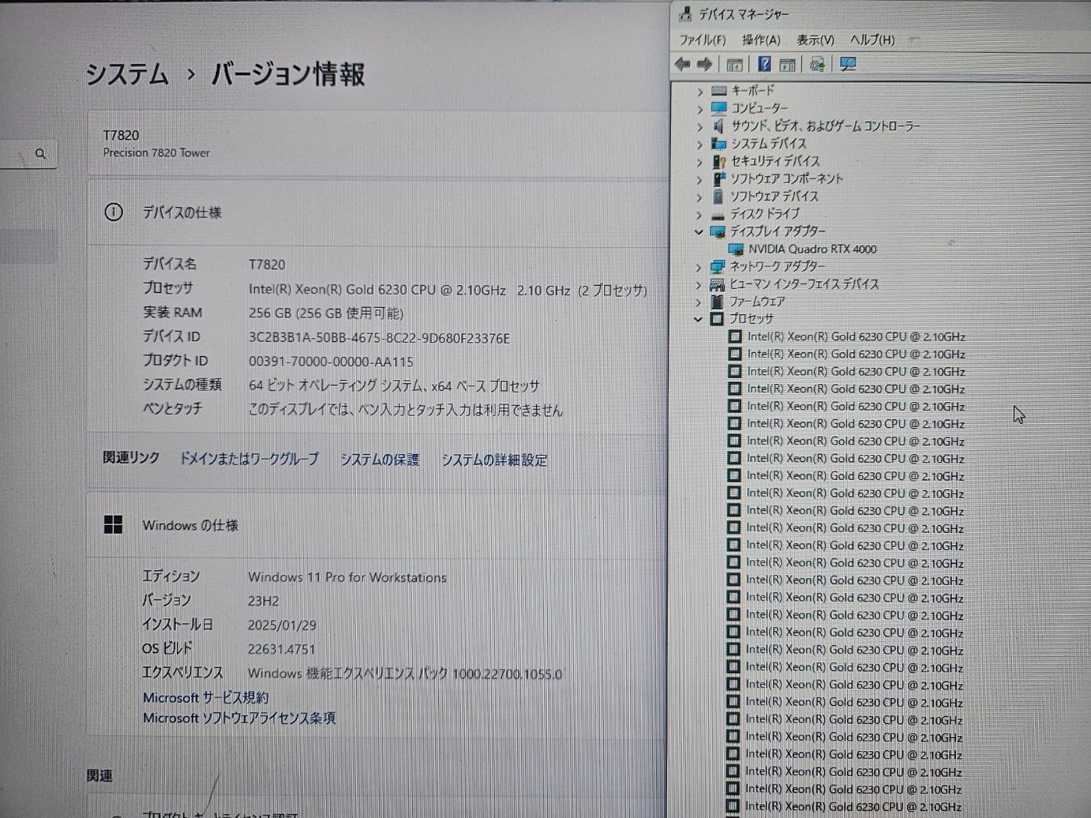Click the Windows 11 Pro for Workstations edition text
The image size is (1091, 818).
pyautogui.click(x=348, y=577)
